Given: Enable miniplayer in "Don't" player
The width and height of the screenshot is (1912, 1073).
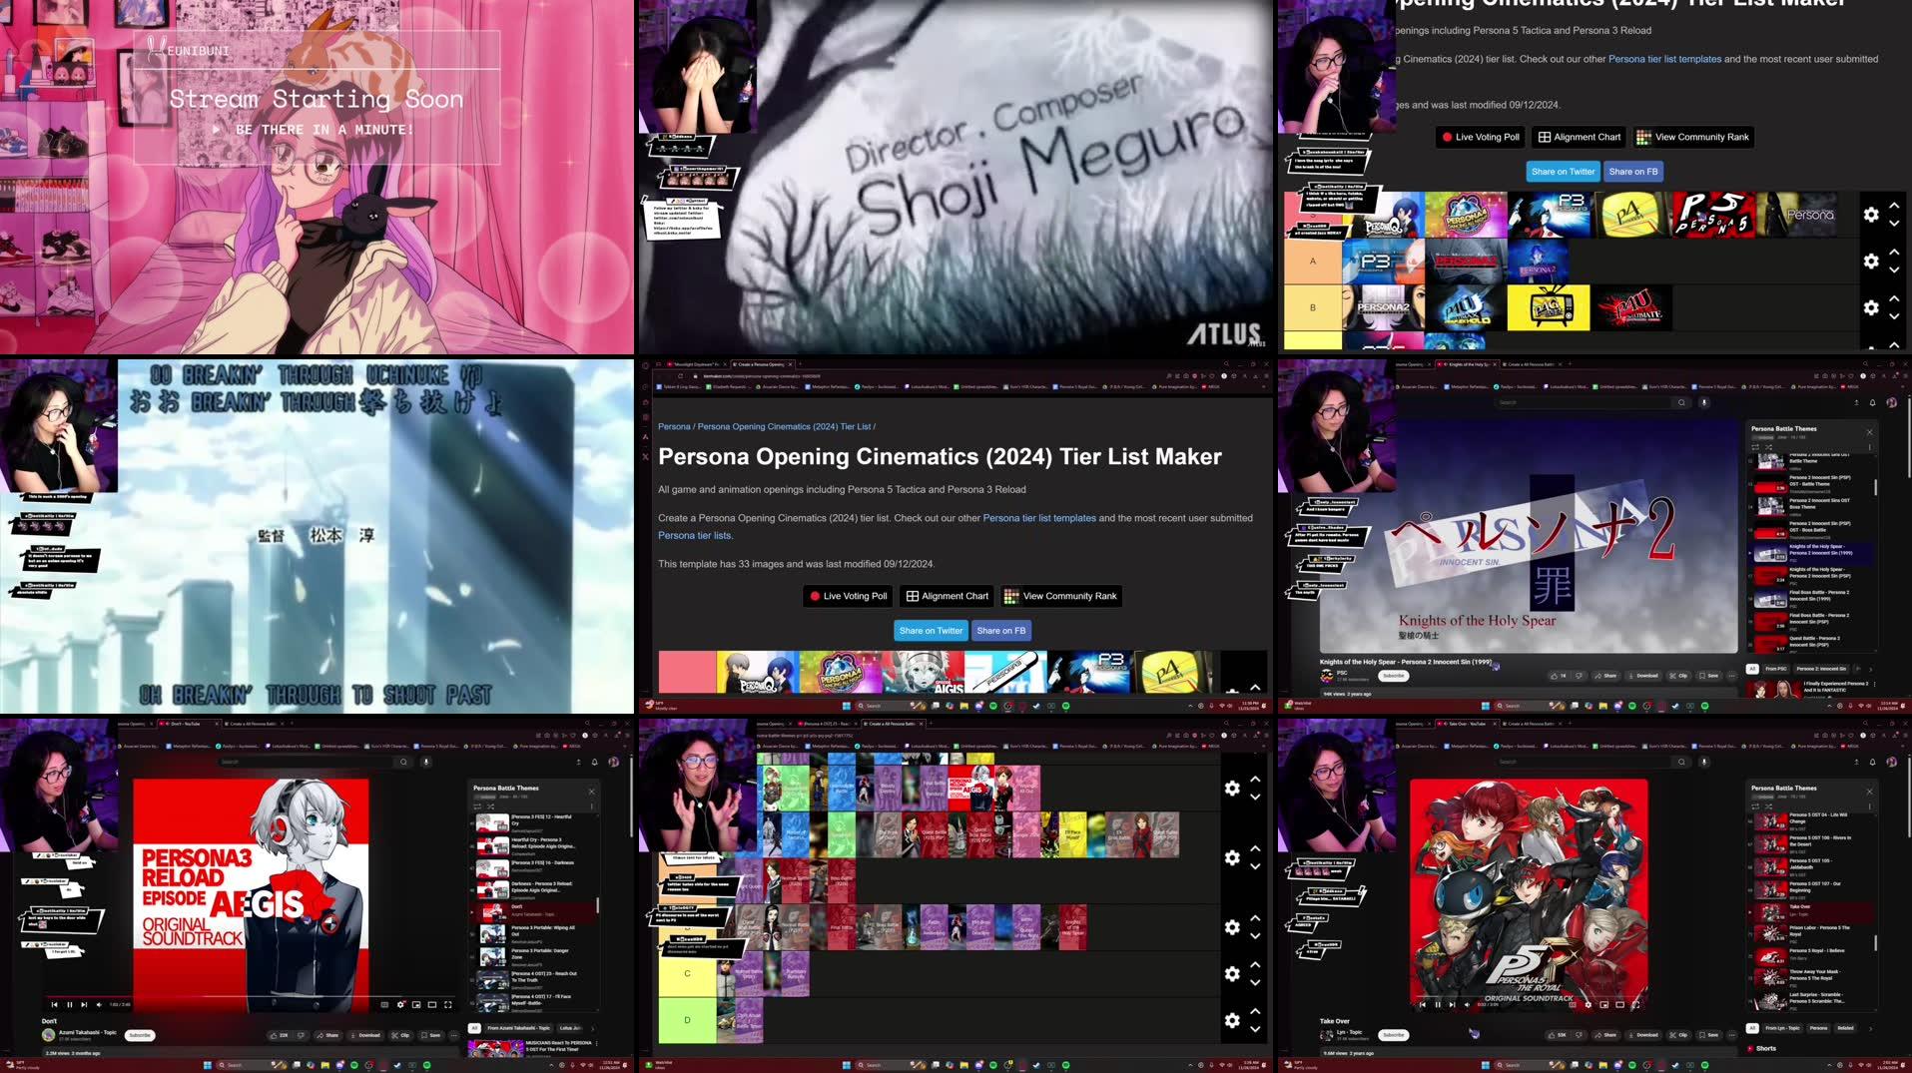Looking at the screenshot, I should click(x=416, y=1004).
